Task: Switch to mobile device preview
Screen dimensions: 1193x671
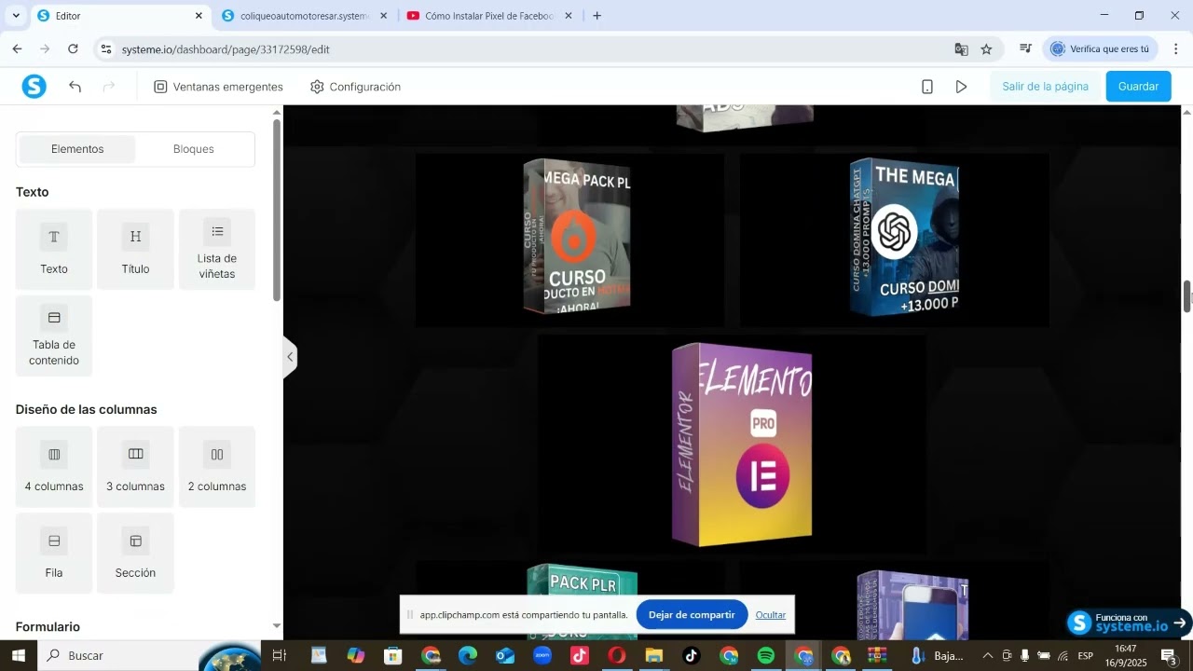Action: (x=927, y=87)
